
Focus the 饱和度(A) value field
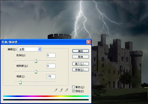(x=51, y=66)
